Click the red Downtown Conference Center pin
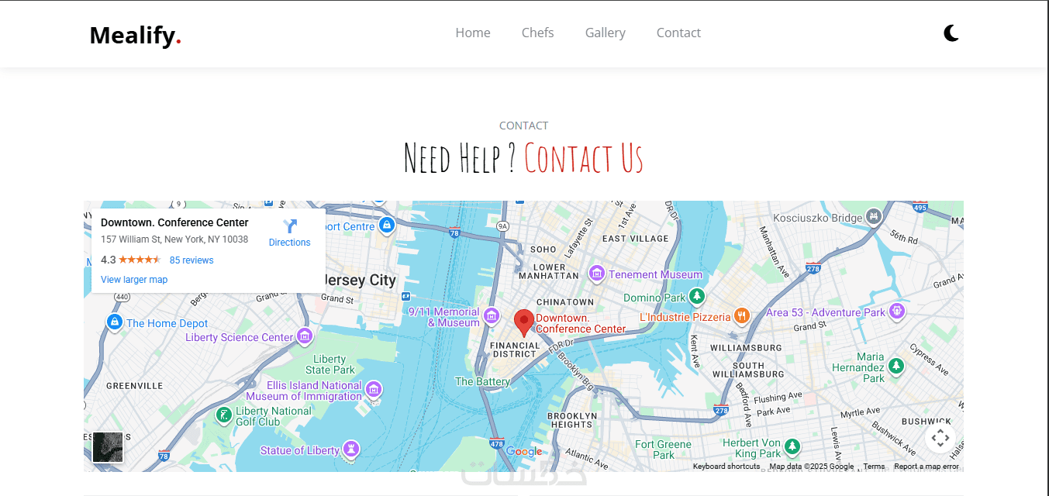1049x496 pixels. click(524, 322)
